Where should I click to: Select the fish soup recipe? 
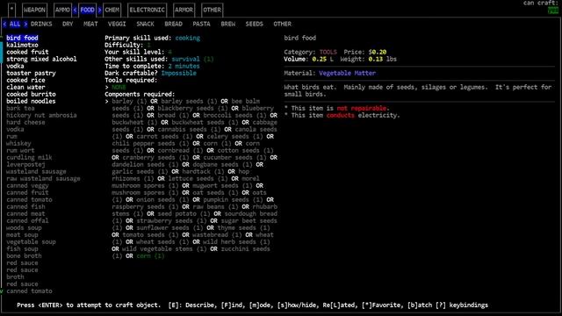click(x=22, y=249)
